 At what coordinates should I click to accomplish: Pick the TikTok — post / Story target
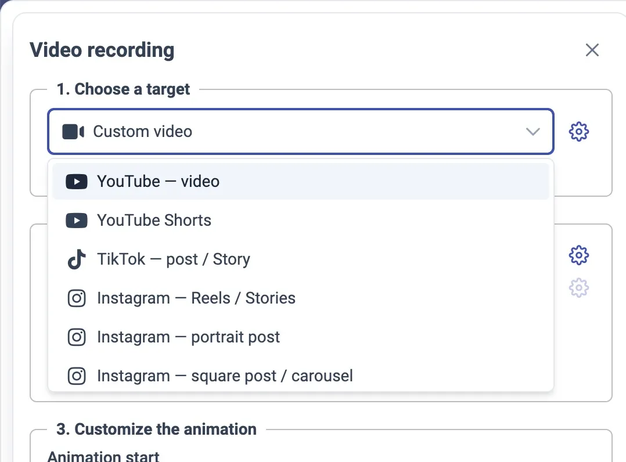pyautogui.click(x=300, y=259)
